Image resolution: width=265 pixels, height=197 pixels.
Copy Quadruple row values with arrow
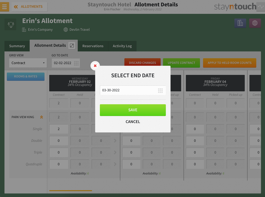pyautogui.click(x=115, y=164)
